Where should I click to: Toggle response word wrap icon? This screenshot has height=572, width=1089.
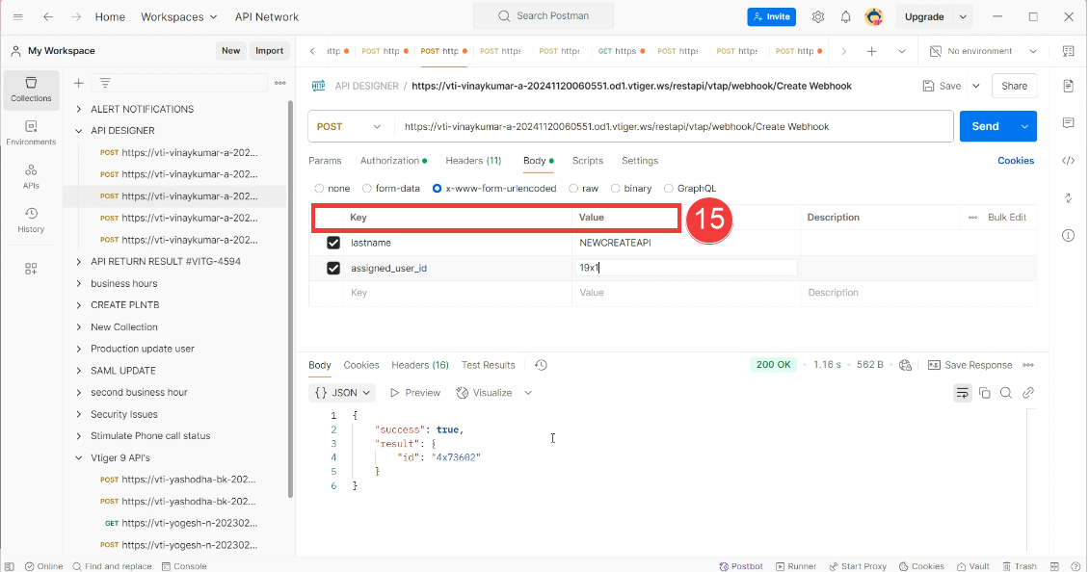tap(962, 393)
